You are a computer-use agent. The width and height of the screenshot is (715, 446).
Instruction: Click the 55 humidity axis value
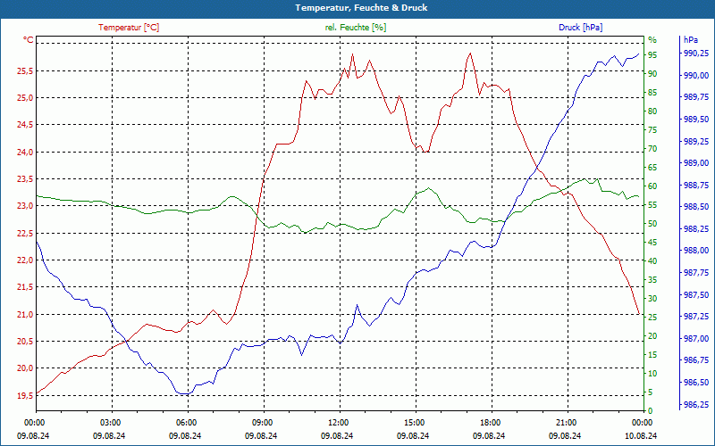[x=652, y=205]
